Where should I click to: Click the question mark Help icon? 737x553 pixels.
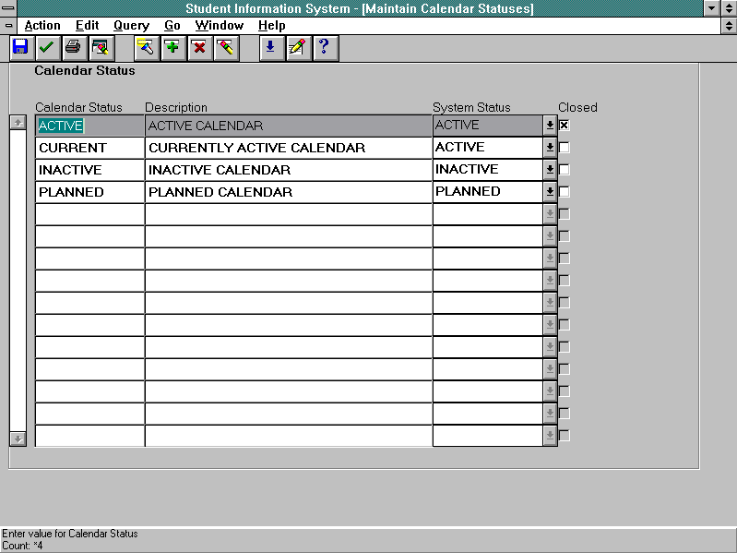pos(324,47)
